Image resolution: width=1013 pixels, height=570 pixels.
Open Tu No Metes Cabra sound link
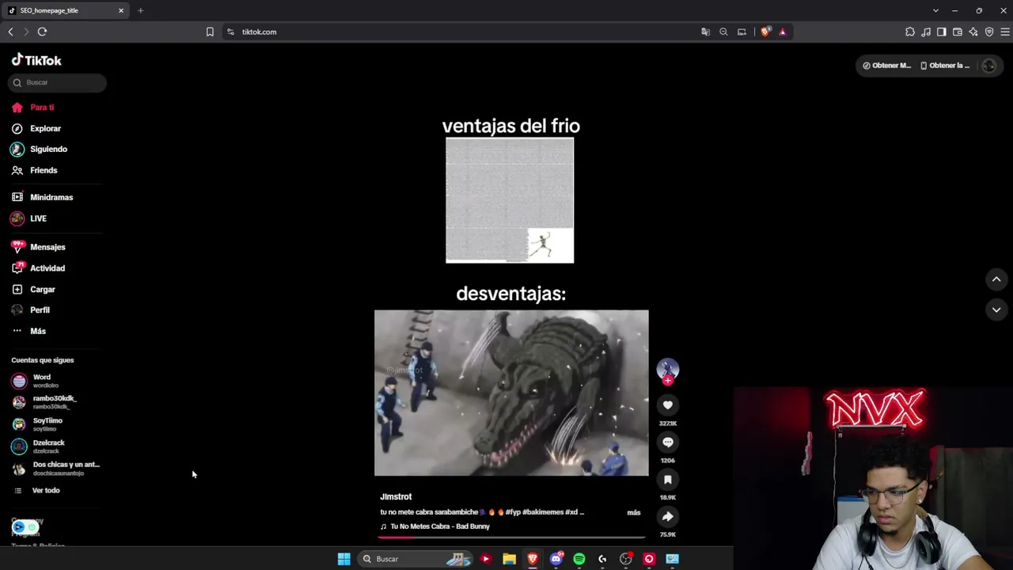click(435, 526)
